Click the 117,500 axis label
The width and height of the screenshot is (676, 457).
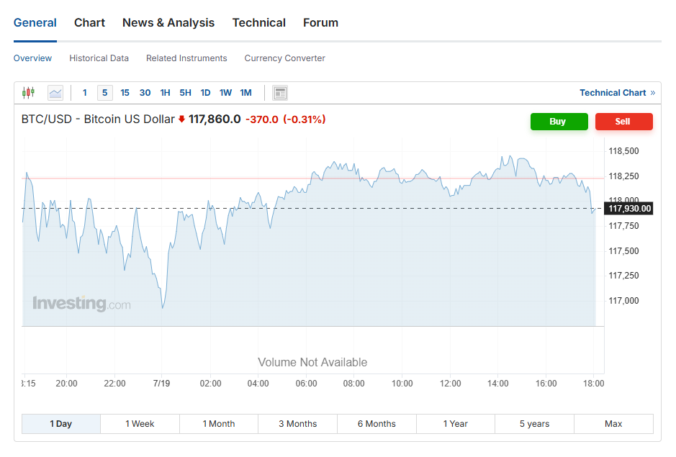pyautogui.click(x=624, y=251)
